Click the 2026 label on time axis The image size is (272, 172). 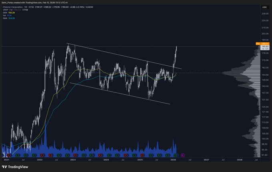point(173,160)
